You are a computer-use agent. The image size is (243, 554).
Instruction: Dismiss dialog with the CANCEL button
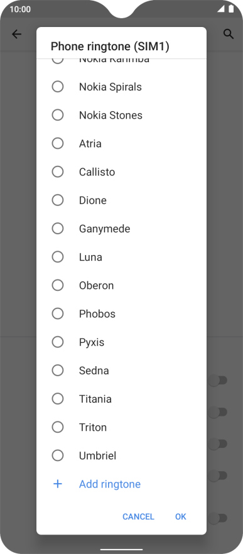(138, 516)
